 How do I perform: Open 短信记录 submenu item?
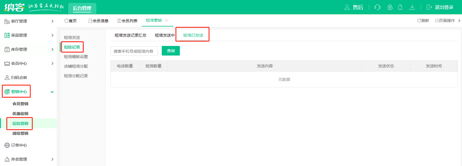72,47
